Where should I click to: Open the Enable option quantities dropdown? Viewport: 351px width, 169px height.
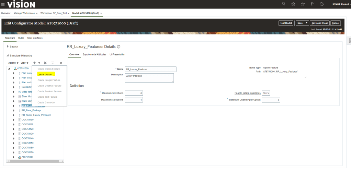[x=266, y=93]
